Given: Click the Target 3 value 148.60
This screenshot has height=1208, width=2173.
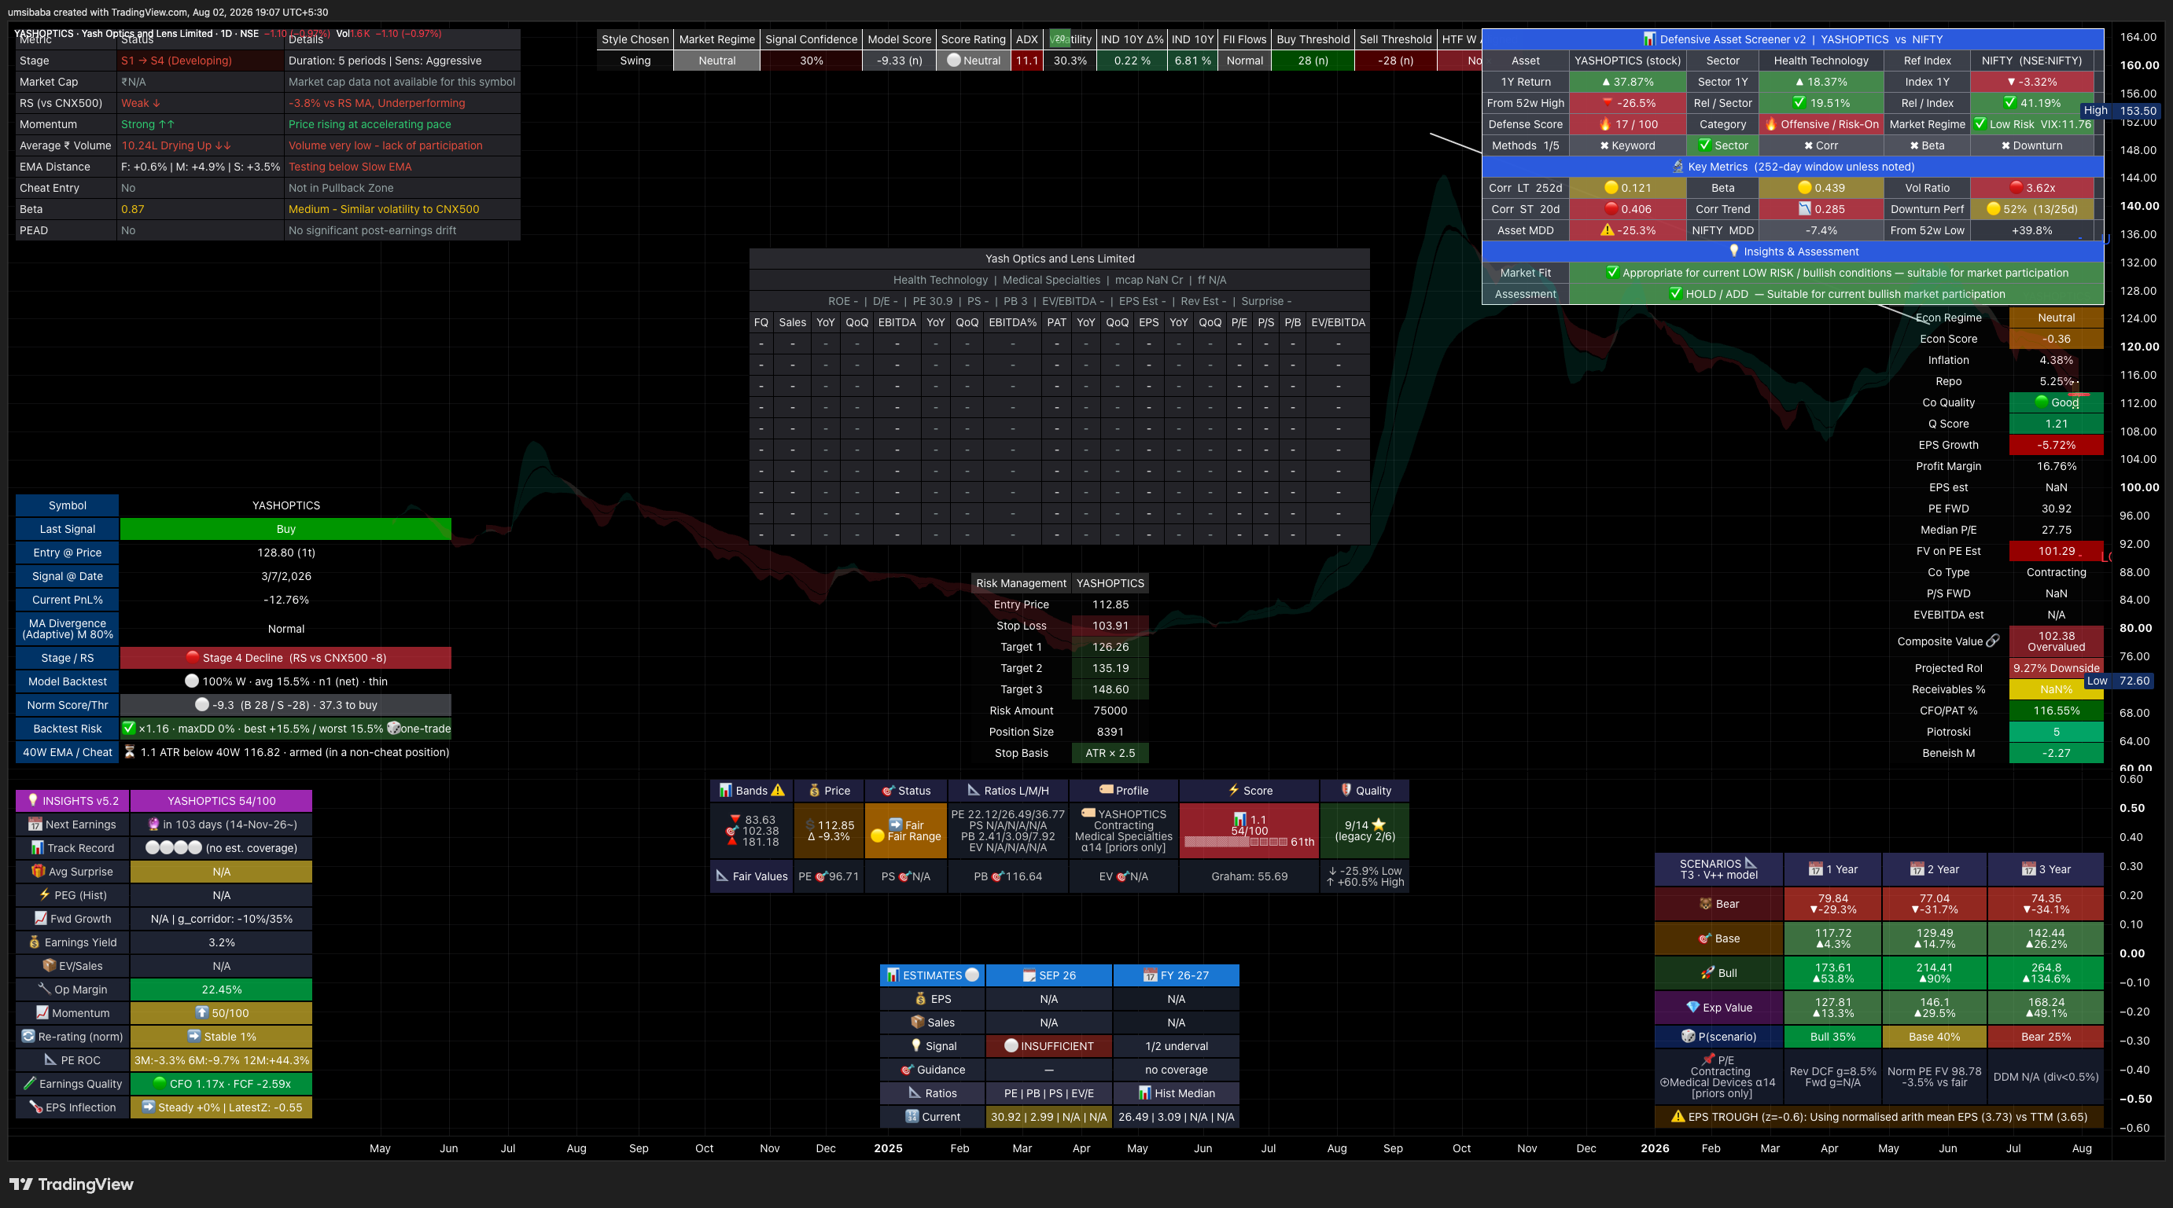Looking at the screenshot, I should point(1110,689).
